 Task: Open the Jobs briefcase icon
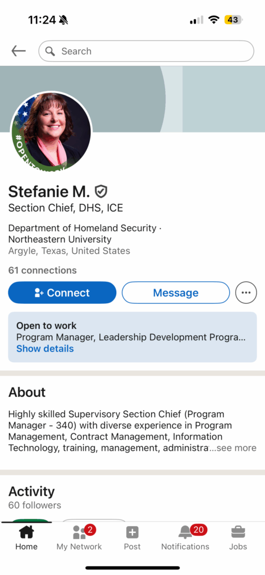[x=238, y=532]
